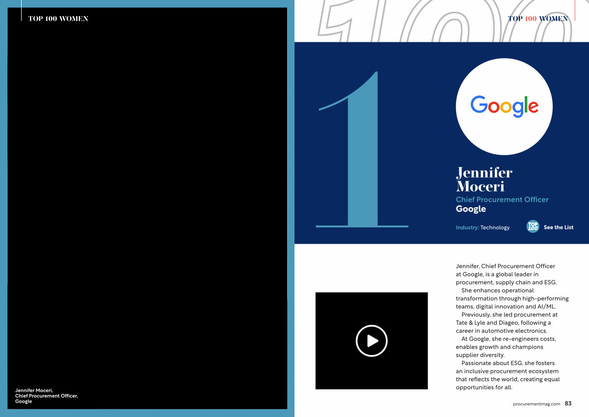This screenshot has height=417, width=589.
Task: Click the line mentioning Tate & Lyle and Diageo
Action: pyautogui.click(x=503, y=323)
